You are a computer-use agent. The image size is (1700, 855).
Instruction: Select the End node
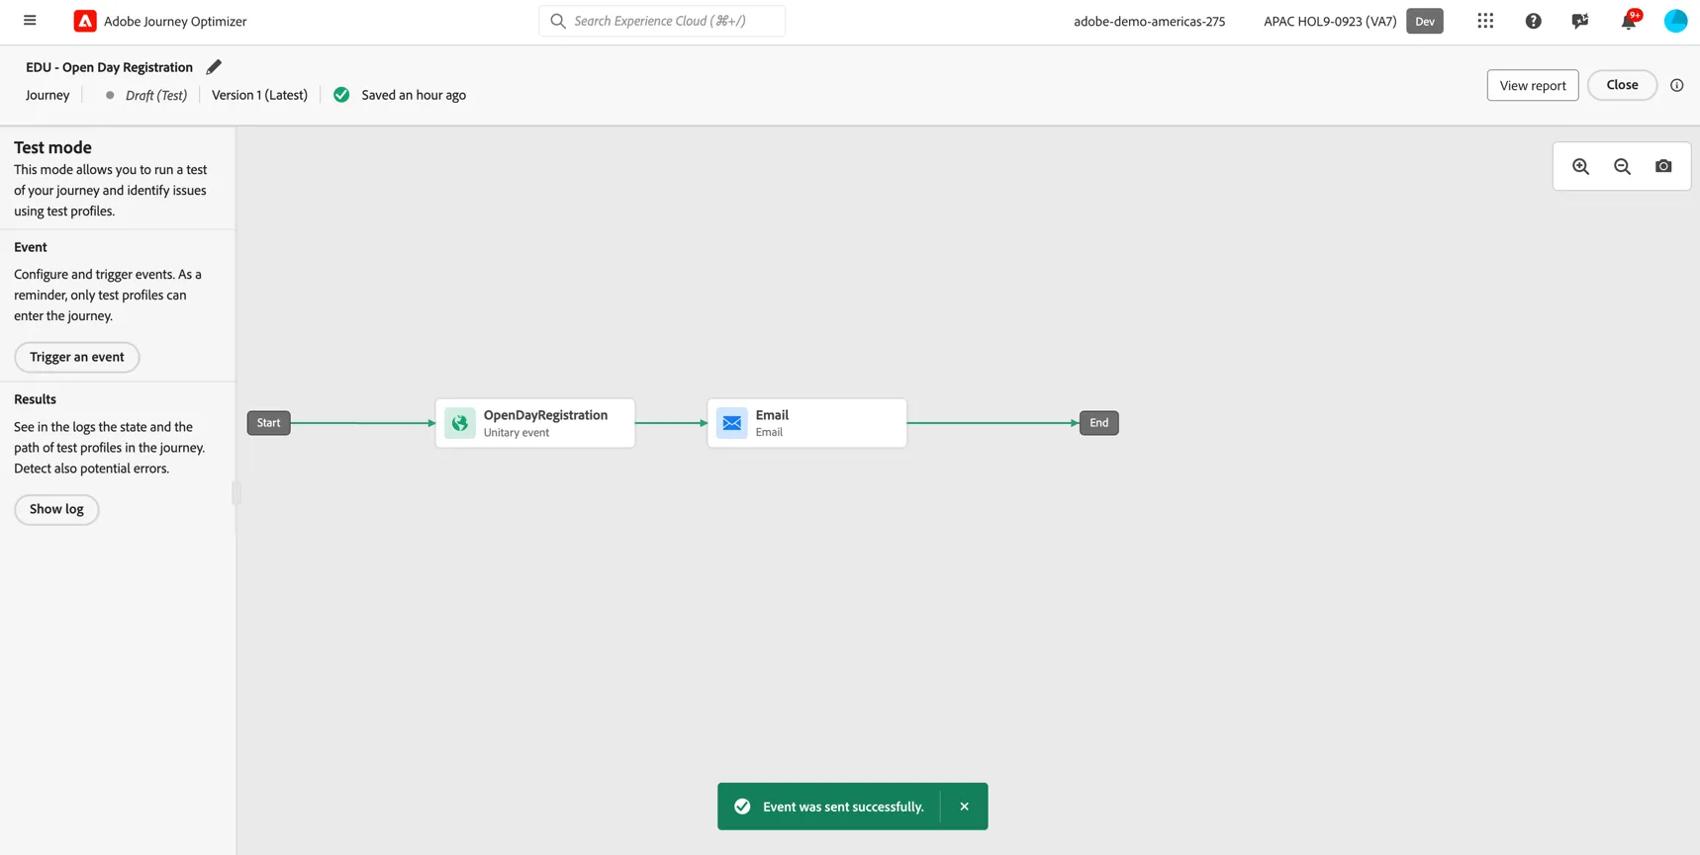tap(1098, 423)
